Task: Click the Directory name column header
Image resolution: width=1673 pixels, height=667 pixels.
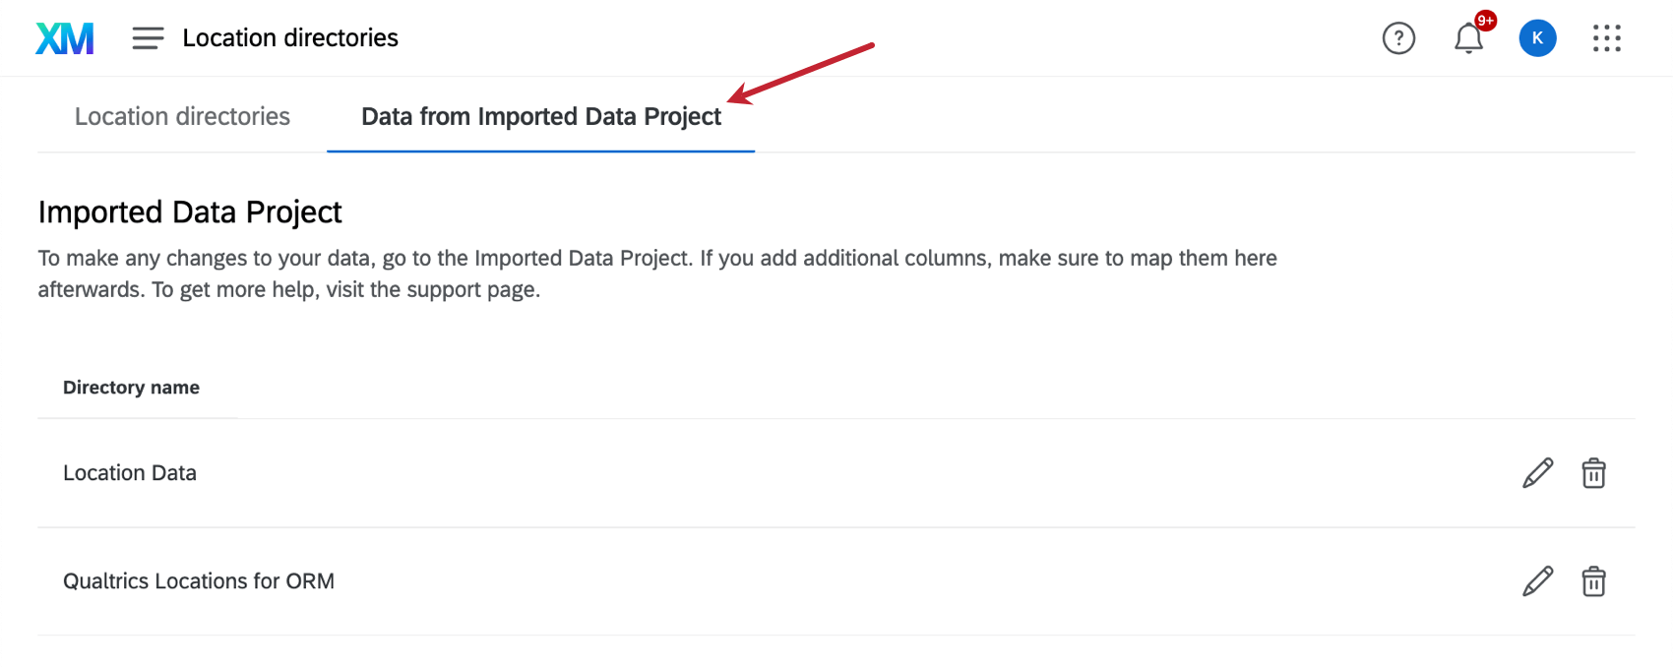Action: pyautogui.click(x=131, y=387)
